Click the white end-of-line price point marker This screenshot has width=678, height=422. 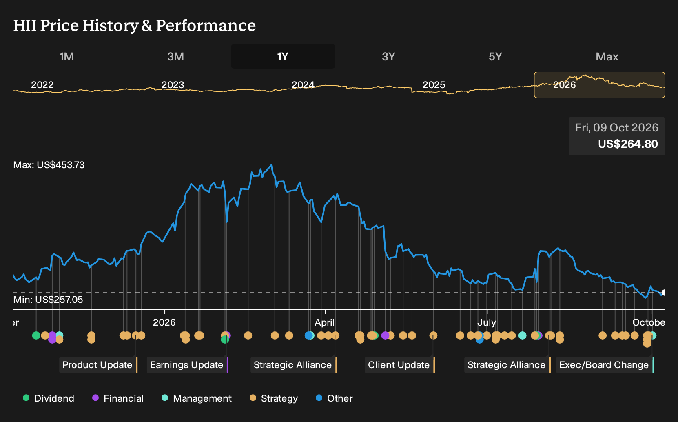coord(664,293)
